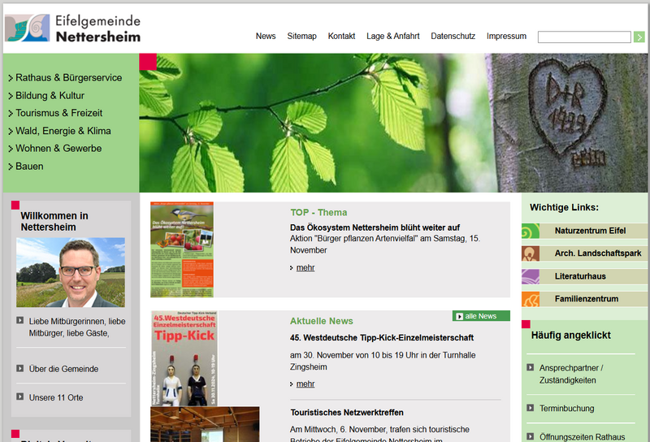This screenshot has width=650, height=442.
Task: Focus the search input field
Action: coord(584,37)
